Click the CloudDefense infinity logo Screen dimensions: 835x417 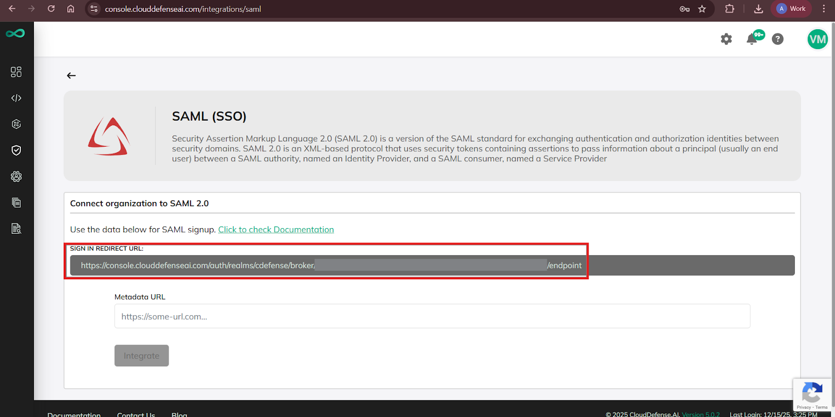tap(16, 33)
